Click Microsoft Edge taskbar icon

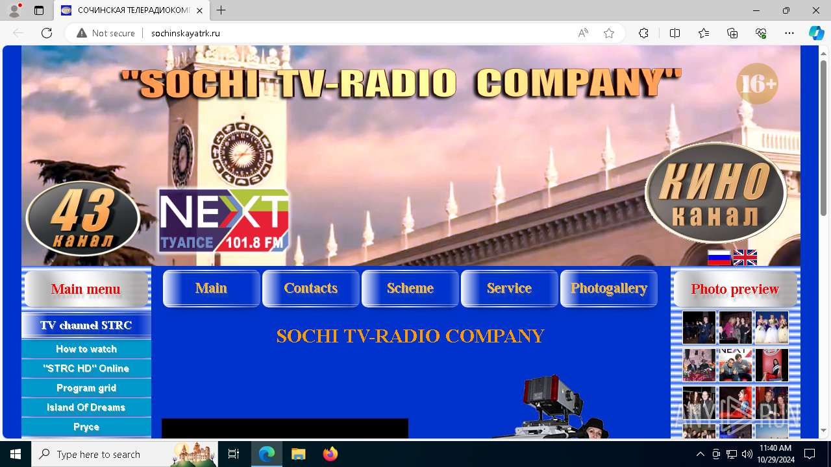coord(266,454)
